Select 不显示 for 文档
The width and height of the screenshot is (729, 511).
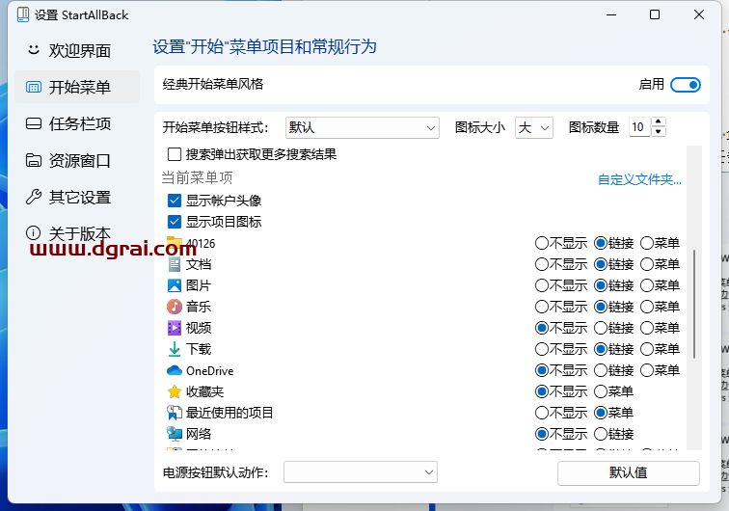pos(541,264)
